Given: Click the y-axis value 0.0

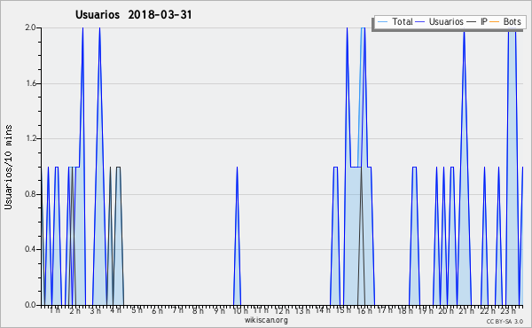Looking at the screenshot, I should [31, 305].
